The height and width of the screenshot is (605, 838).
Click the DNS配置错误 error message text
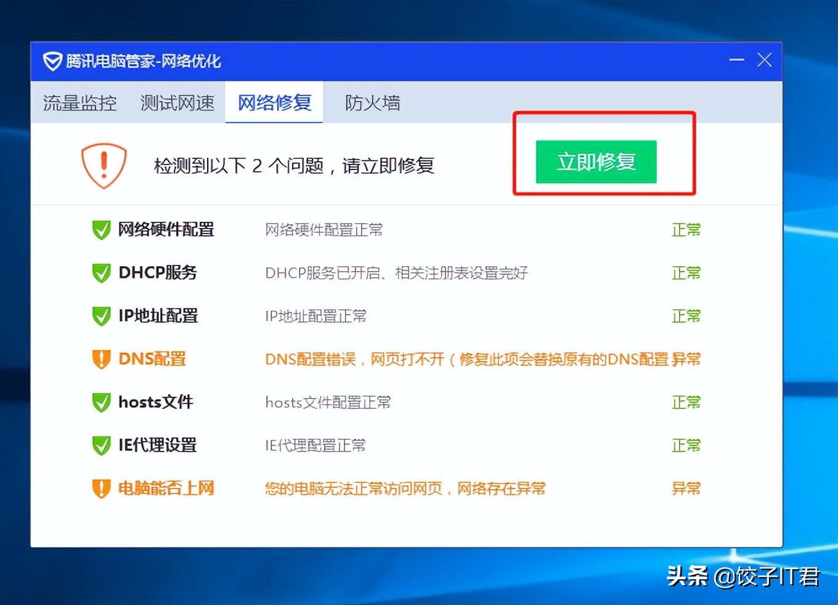click(431, 359)
